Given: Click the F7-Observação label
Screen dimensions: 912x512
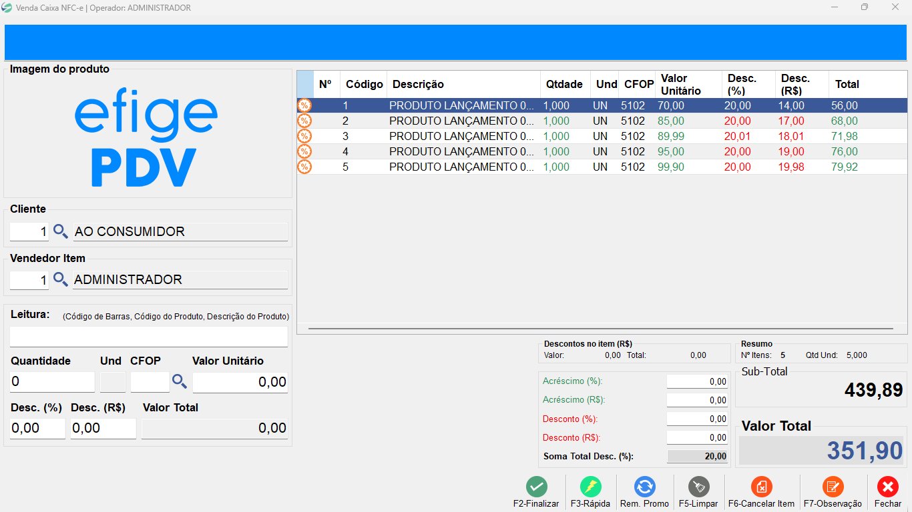Looking at the screenshot, I should [x=833, y=504].
